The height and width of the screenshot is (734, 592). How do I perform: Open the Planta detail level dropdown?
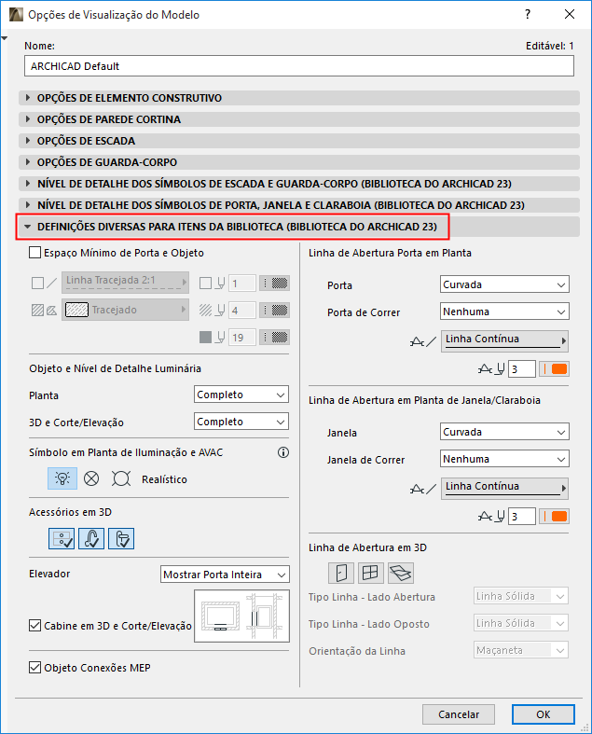pyautogui.click(x=241, y=395)
